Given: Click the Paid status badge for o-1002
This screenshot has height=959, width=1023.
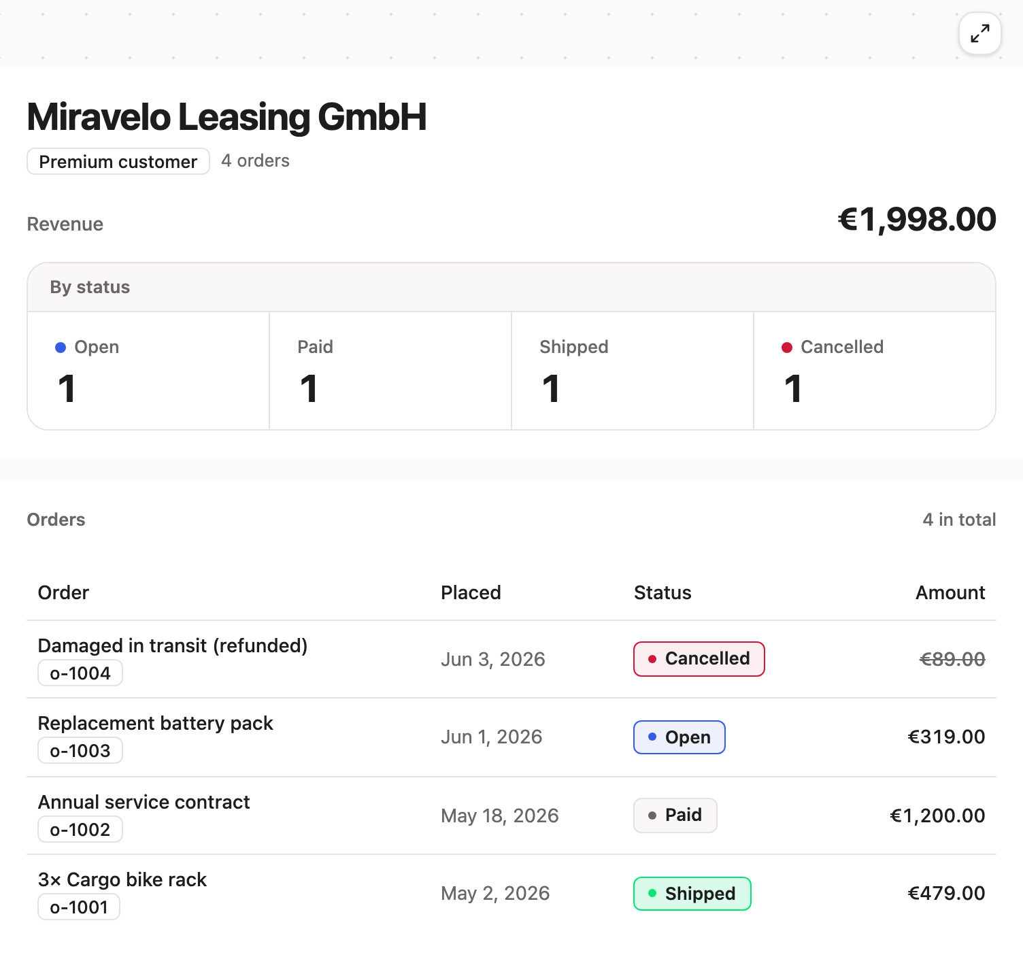Looking at the screenshot, I should click(675, 815).
